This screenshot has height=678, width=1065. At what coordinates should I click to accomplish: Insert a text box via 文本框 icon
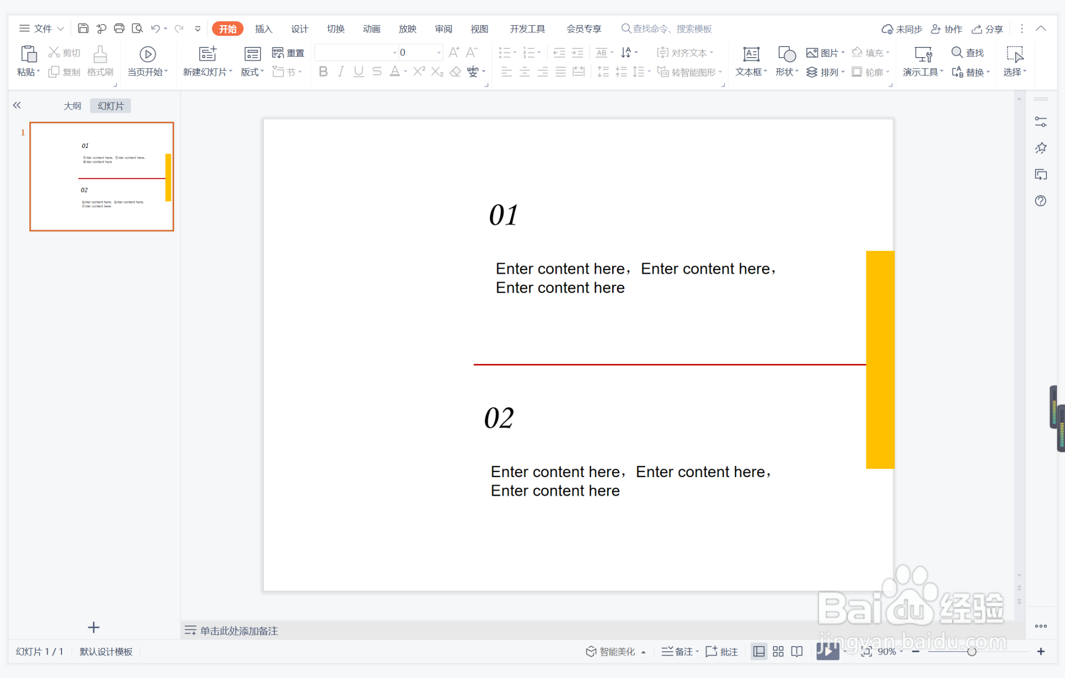pos(751,54)
